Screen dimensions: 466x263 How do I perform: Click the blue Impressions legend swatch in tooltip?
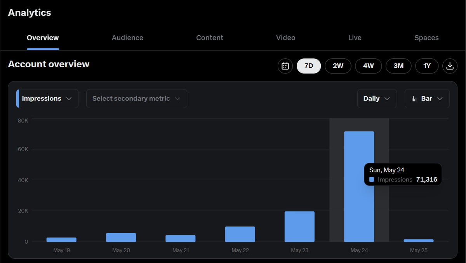click(x=372, y=180)
